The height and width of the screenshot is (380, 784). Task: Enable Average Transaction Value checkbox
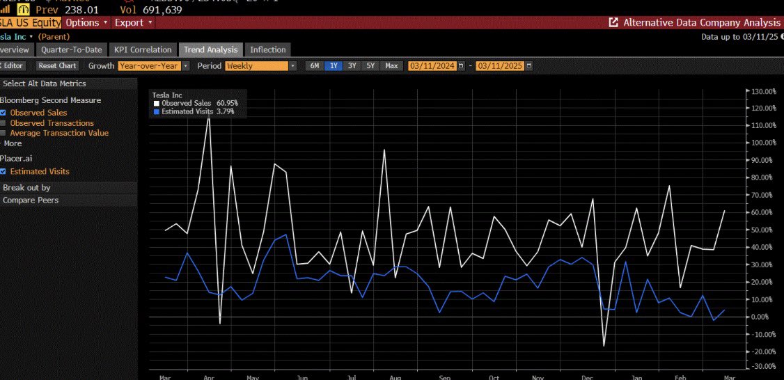[x=3, y=133]
